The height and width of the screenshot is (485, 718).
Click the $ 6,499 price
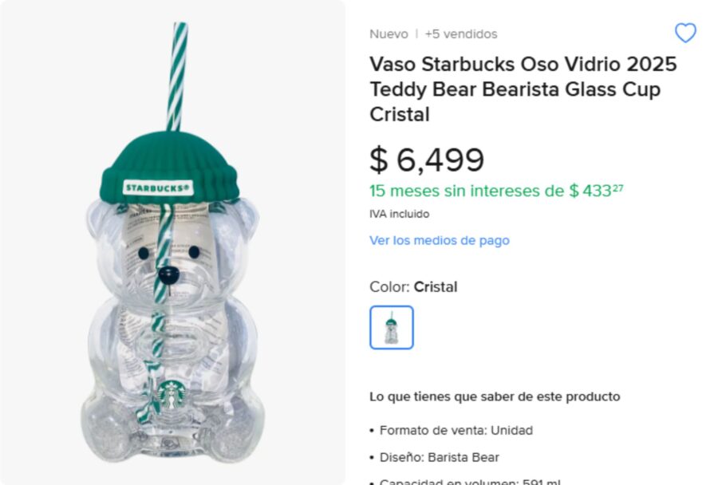pos(427,160)
